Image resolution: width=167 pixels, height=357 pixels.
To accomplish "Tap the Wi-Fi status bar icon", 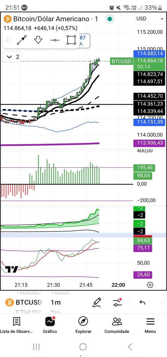I will click(127, 7).
